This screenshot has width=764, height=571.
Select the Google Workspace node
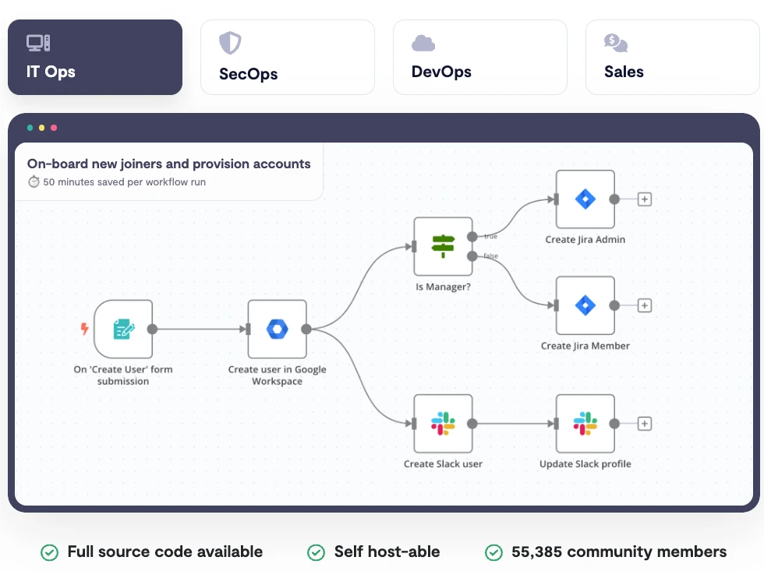(278, 329)
